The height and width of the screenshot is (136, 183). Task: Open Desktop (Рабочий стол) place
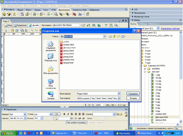pos(51,58)
